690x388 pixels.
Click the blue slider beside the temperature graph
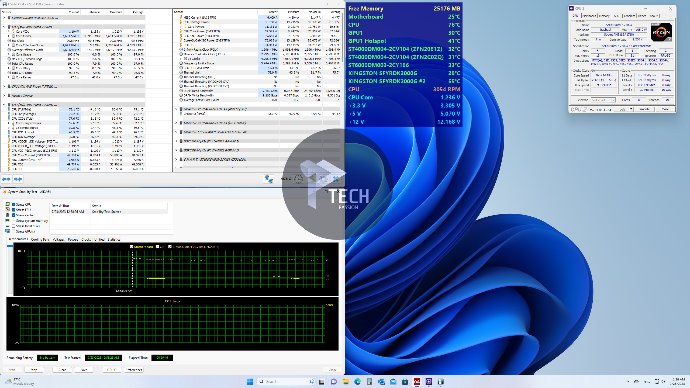10,246
